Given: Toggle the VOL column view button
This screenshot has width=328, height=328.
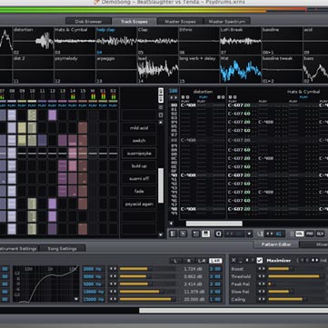Looking at the screenshot, I should [x=300, y=234].
